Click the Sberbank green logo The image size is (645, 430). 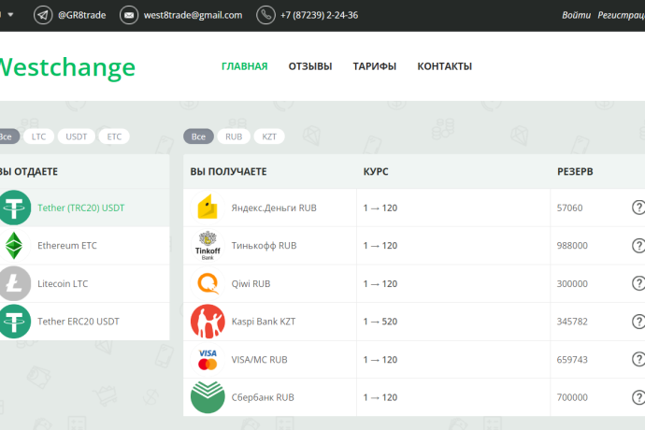[208, 397]
